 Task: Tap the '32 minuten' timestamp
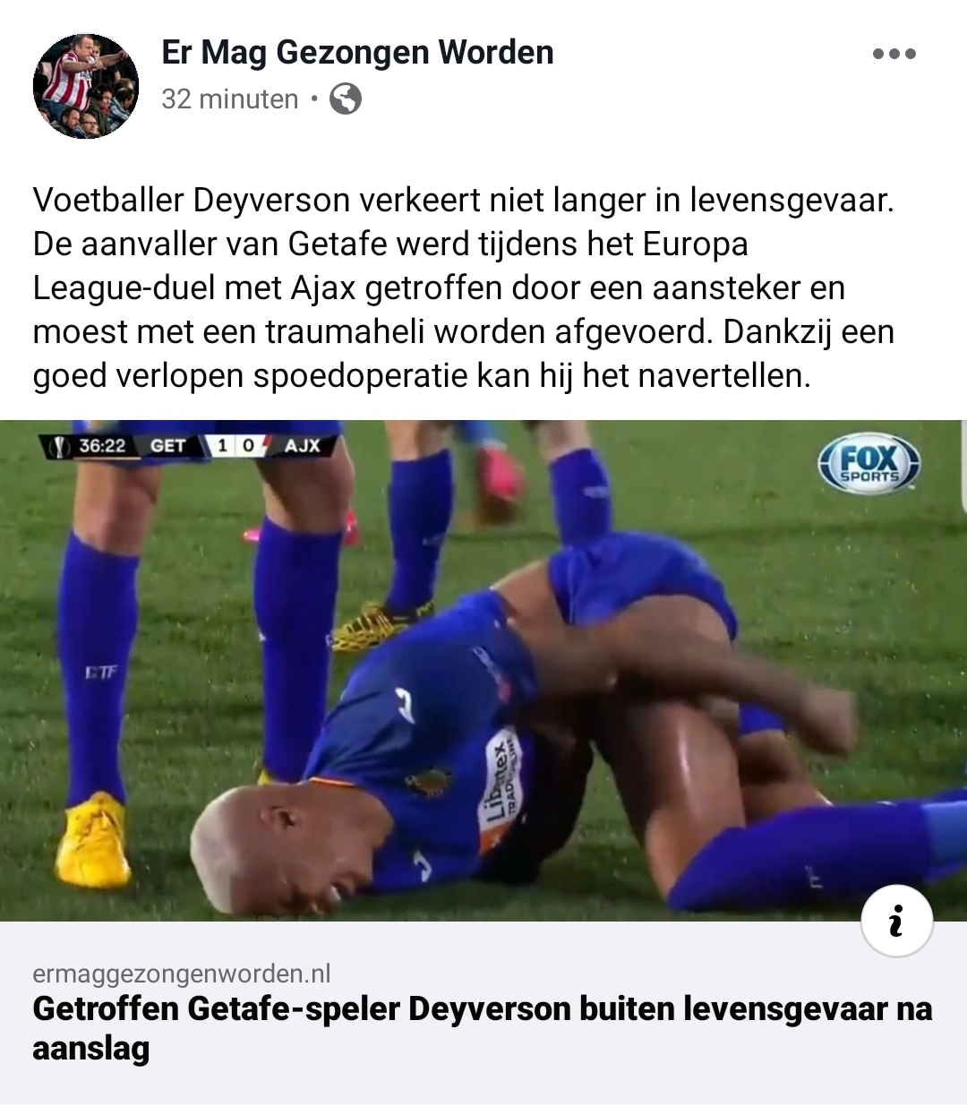coord(230,99)
